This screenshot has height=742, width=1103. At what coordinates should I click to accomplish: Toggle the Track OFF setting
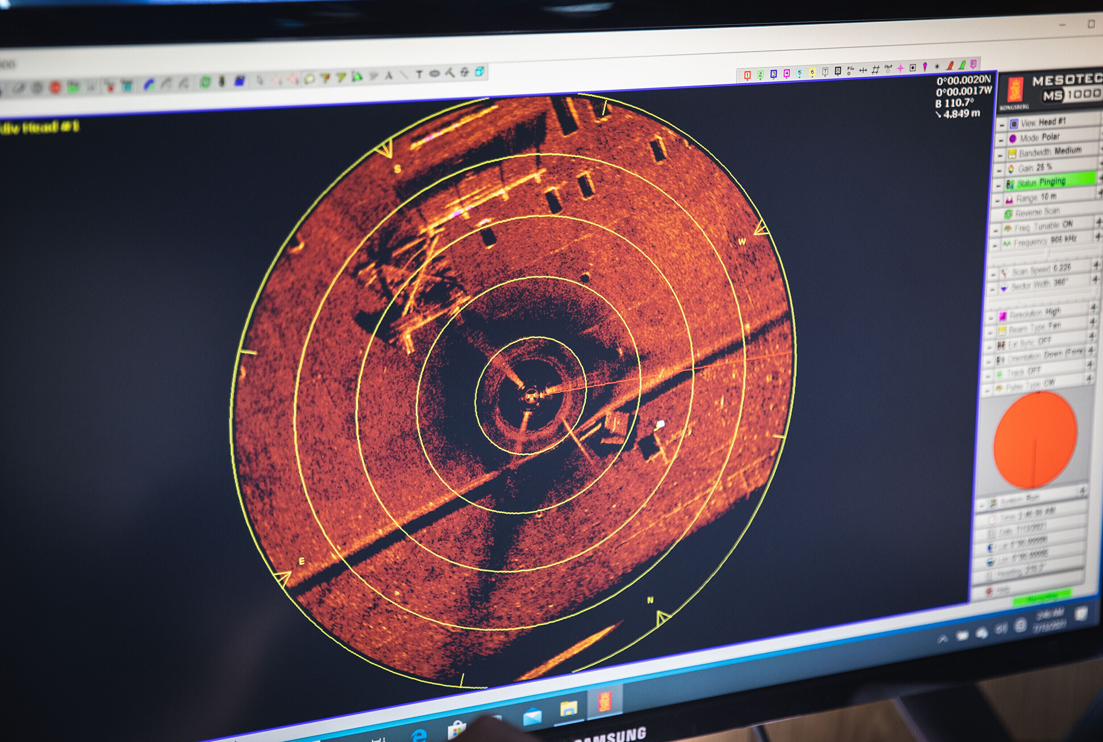1024,372
